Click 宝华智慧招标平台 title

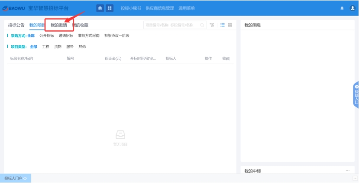pyautogui.click(x=49, y=8)
